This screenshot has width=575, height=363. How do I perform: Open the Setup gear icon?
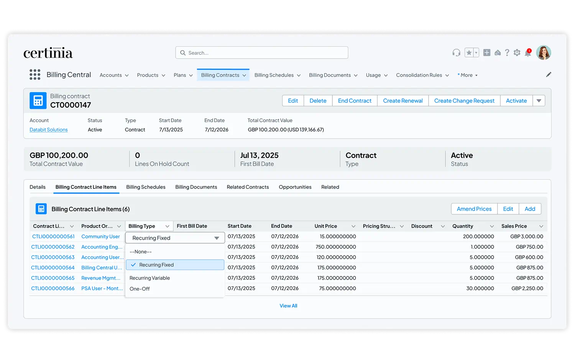point(517,52)
